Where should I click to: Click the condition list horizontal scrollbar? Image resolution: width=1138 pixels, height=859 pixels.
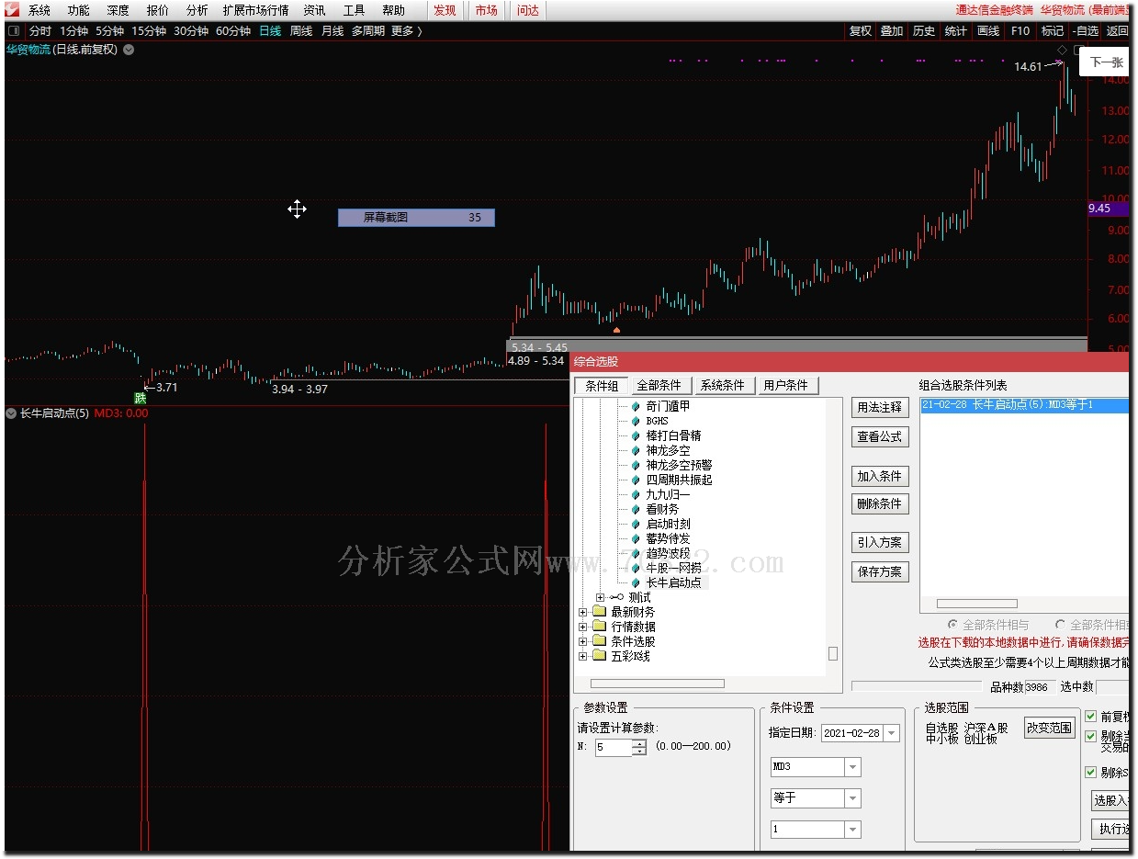(x=976, y=604)
